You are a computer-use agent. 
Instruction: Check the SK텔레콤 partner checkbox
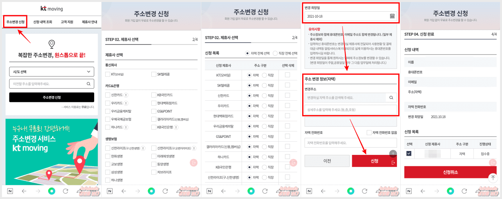[154, 74]
